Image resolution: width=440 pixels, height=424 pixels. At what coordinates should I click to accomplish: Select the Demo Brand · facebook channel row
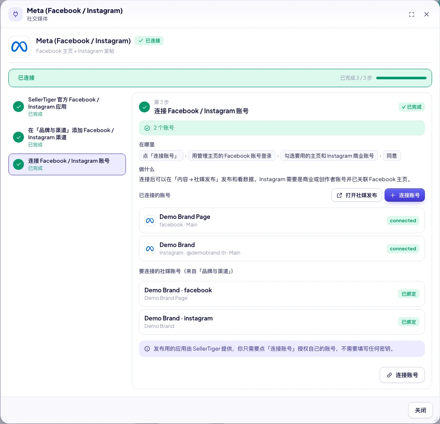click(x=282, y=294)
